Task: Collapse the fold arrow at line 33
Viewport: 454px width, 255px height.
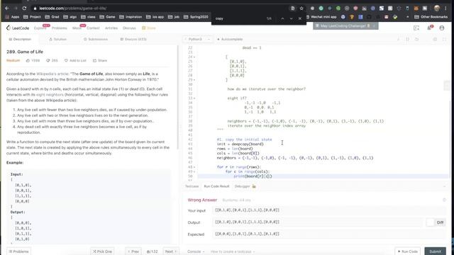Action: click(194, 98)
